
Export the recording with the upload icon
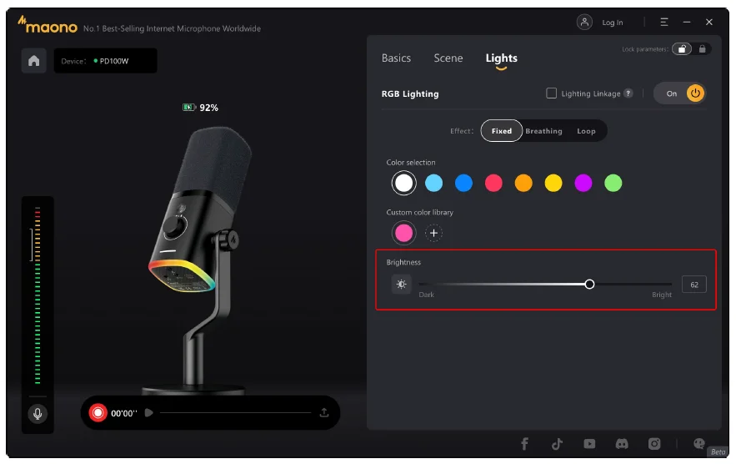pos(324,413)
